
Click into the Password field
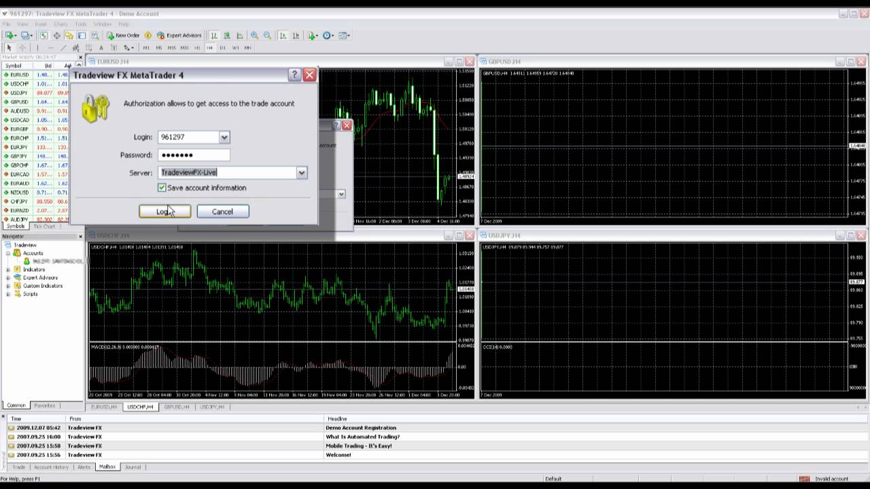[194, 155]
